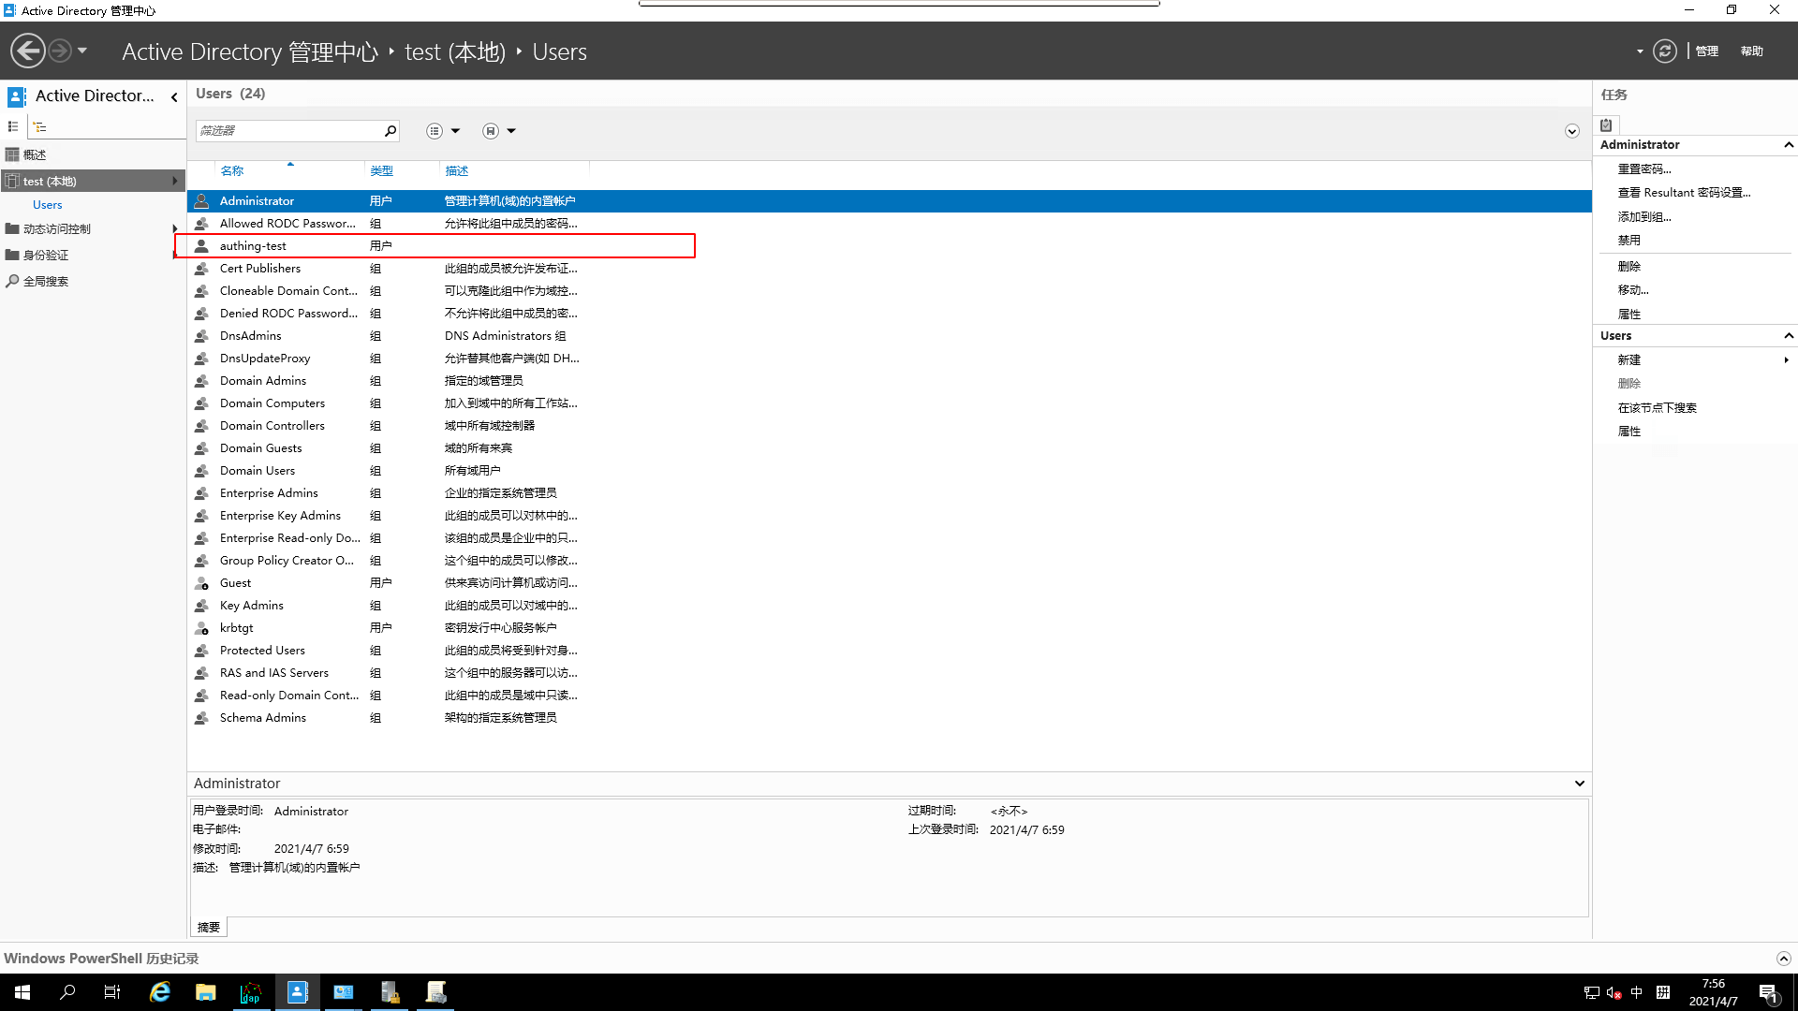Sort the list by 名称 column

pyautogui.click(x=232, y=171)
